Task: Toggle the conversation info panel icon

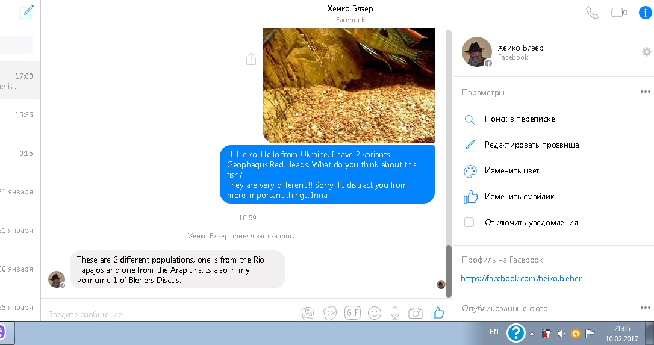Action: pos(644,13)
